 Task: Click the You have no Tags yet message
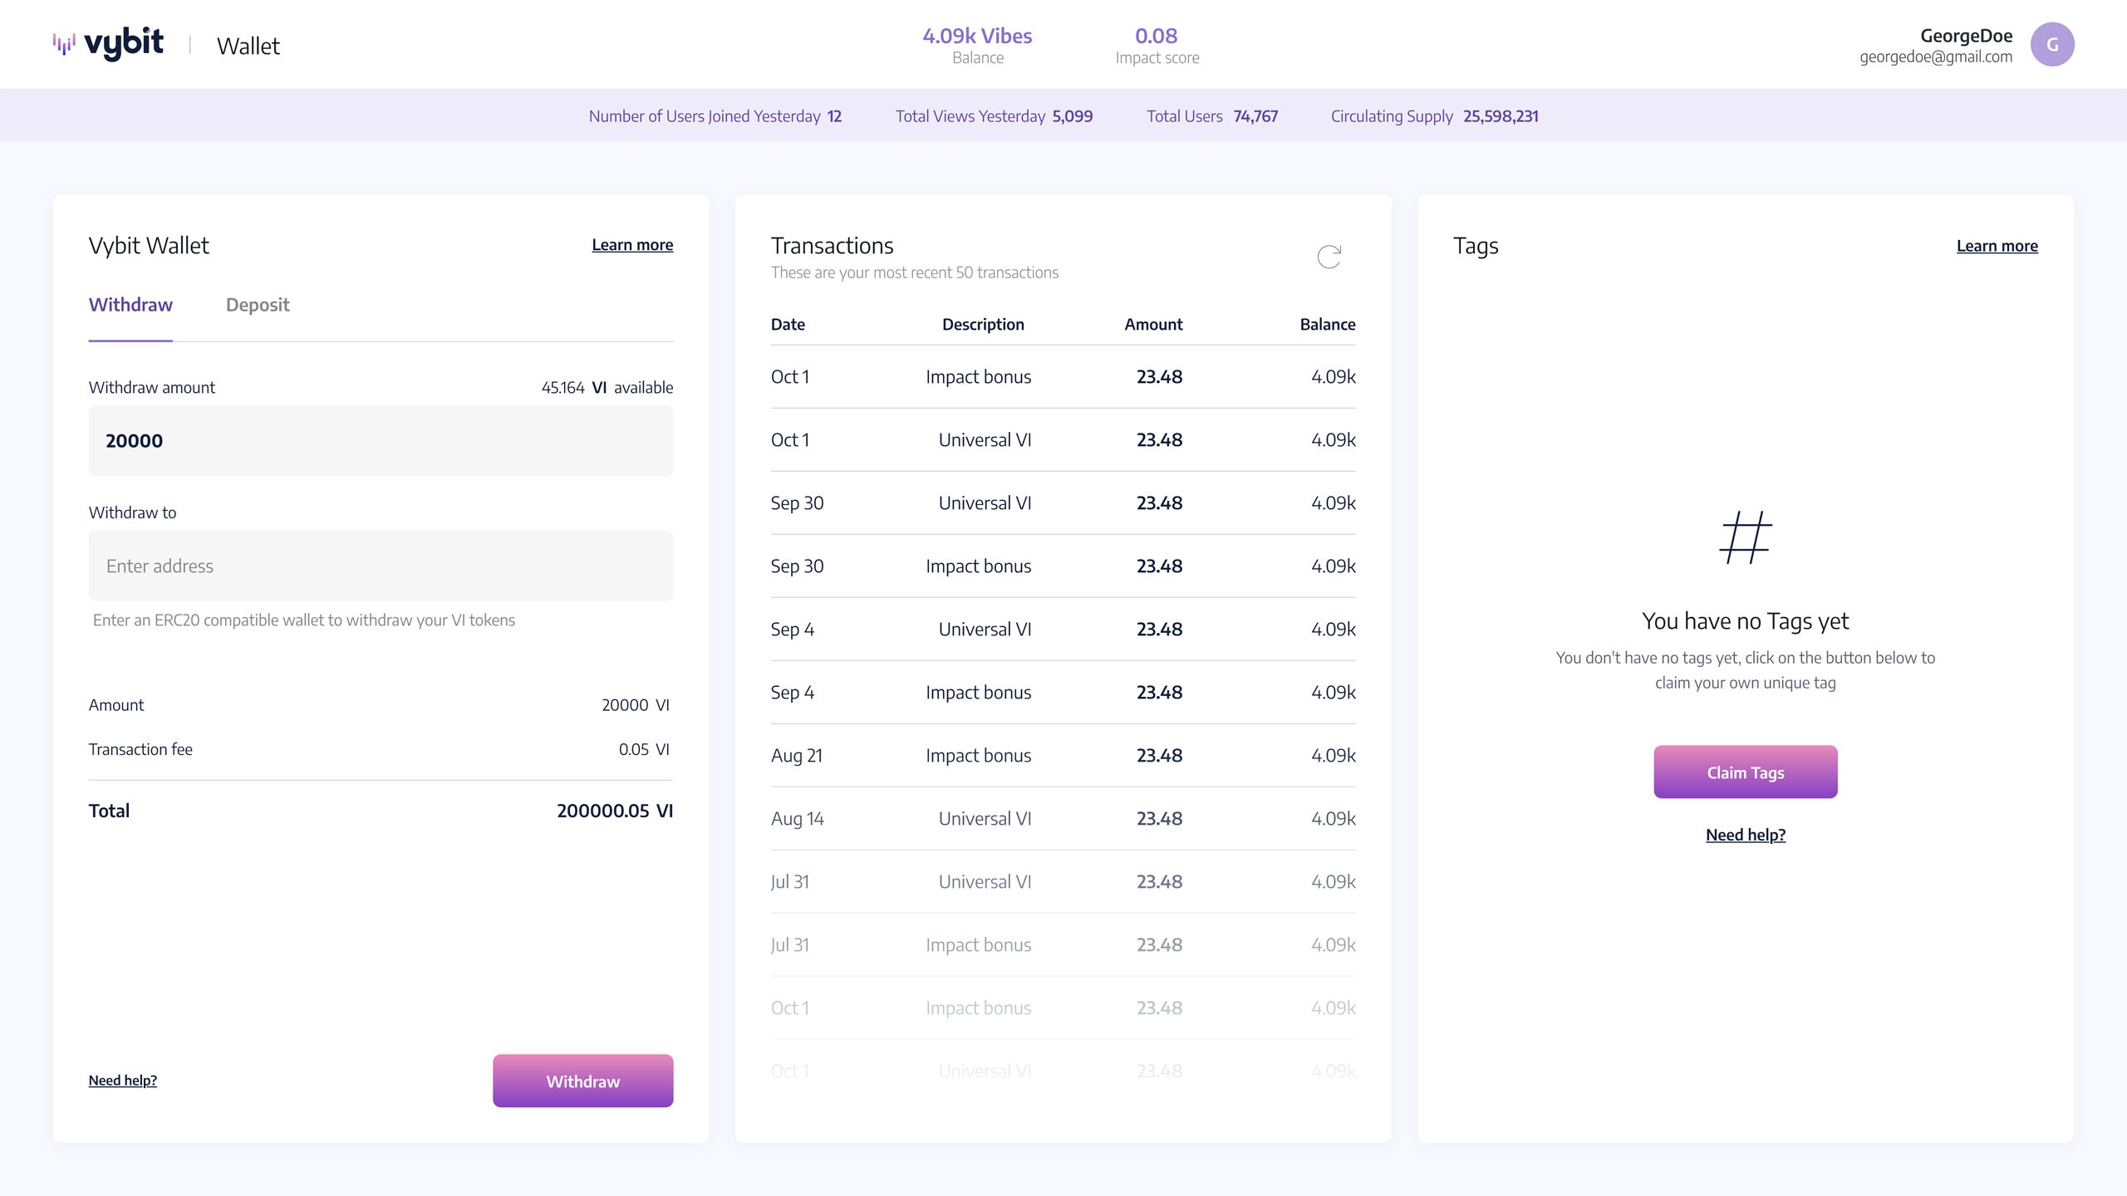(x=1745, y=620)
